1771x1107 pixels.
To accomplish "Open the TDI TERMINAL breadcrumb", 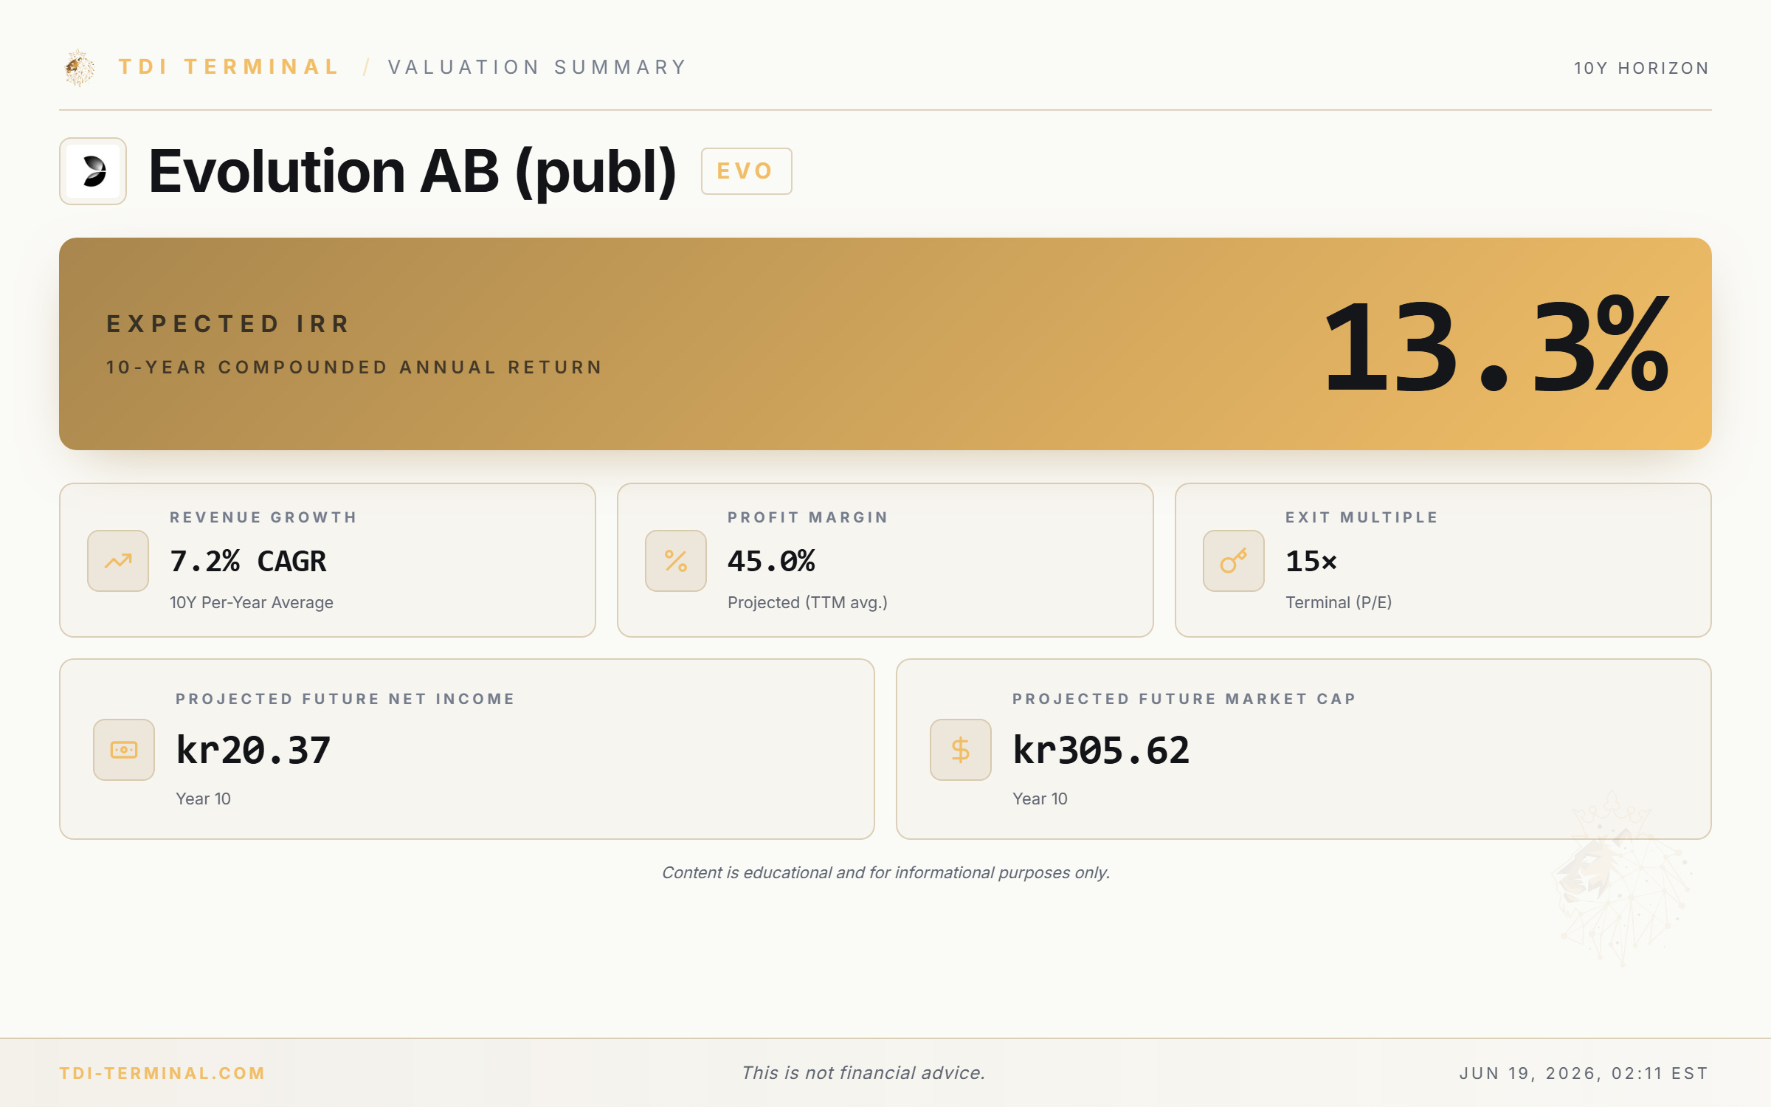I will click(229, 67).
